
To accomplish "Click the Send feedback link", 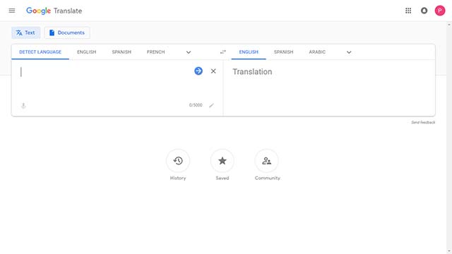I will pyautogui.click(x=423, y=122).
